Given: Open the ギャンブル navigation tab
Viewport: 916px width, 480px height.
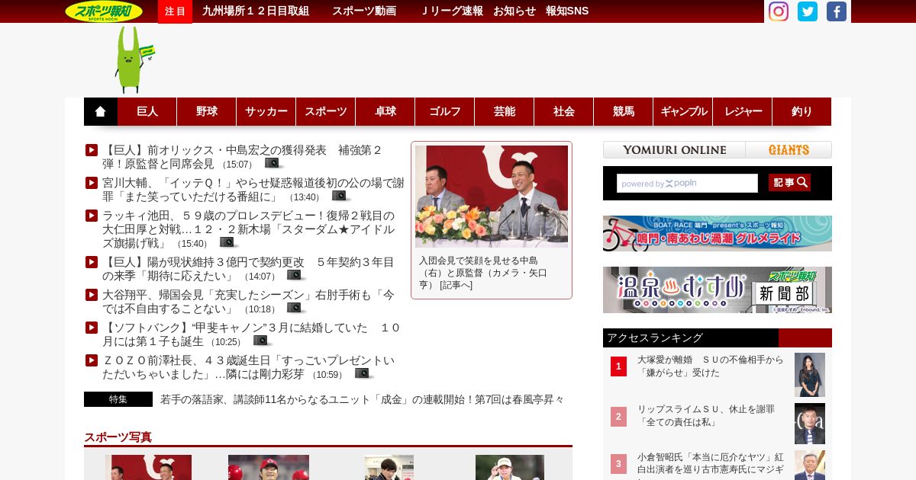Looking at the screenshot, I should click(683, 111).
